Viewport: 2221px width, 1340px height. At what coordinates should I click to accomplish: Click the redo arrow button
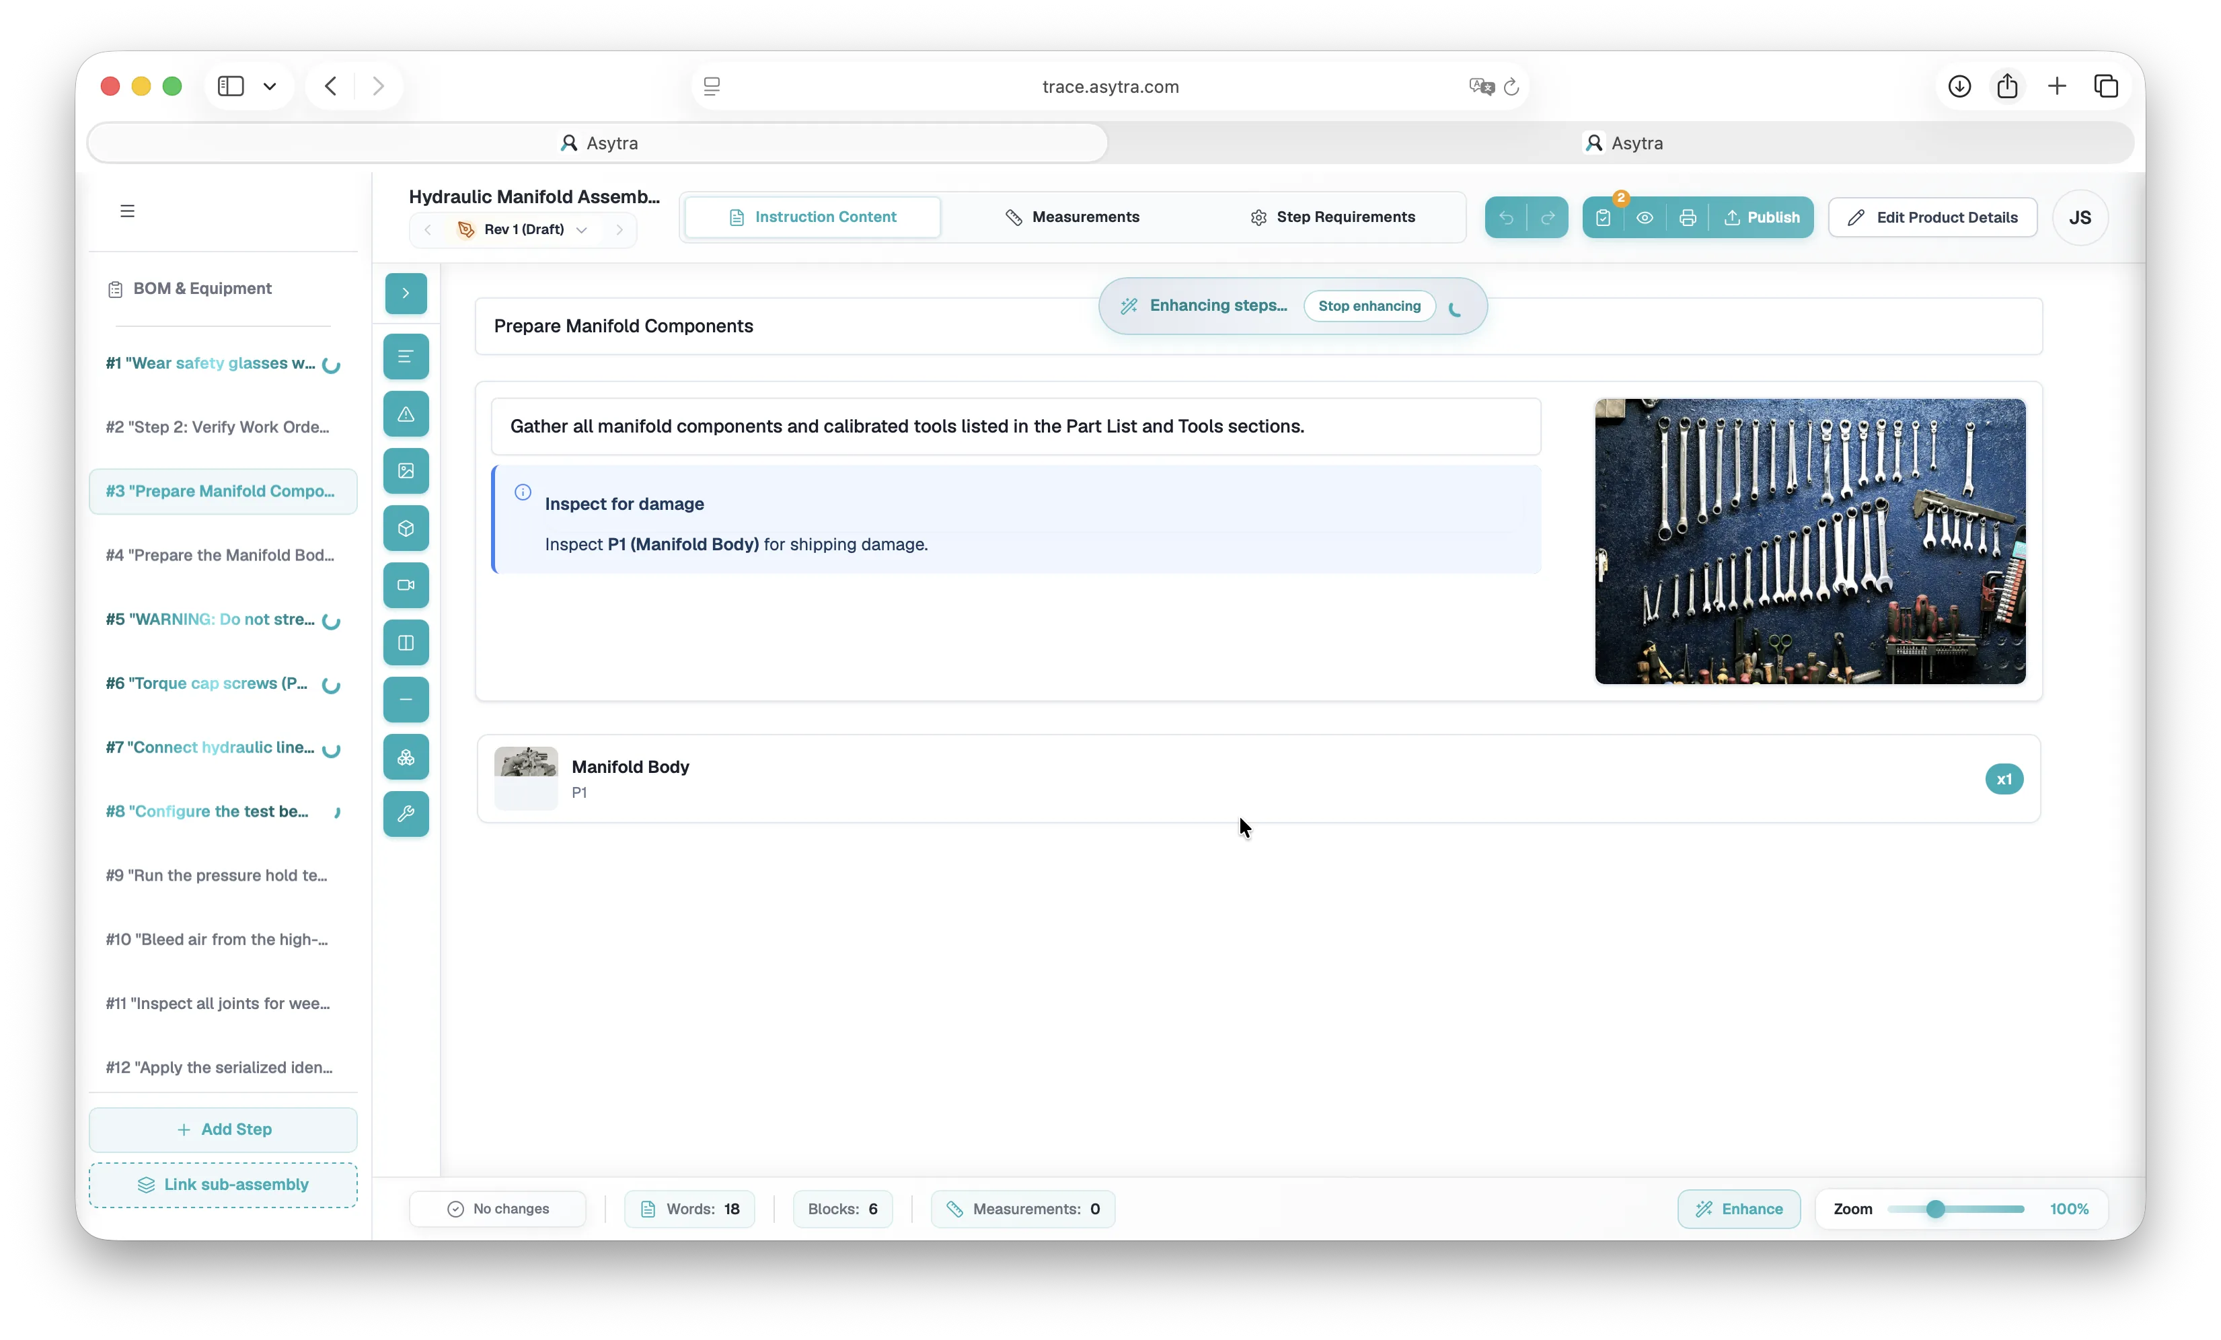(1548, 217)
